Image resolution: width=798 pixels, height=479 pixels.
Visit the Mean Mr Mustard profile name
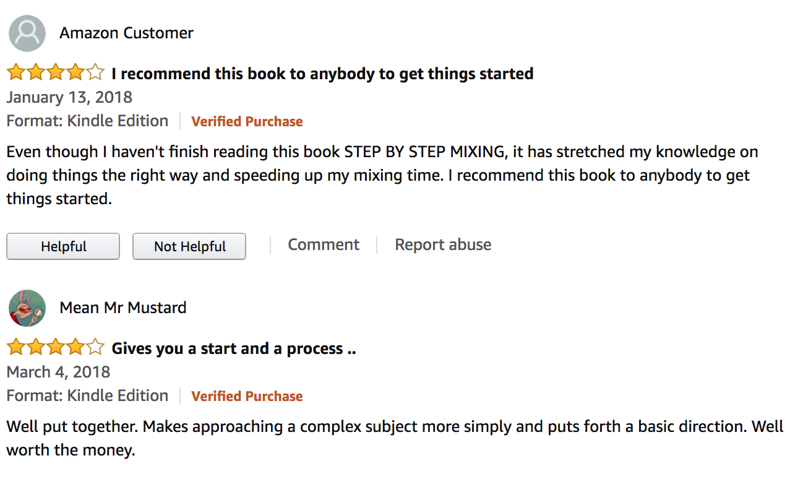point(122,308)
